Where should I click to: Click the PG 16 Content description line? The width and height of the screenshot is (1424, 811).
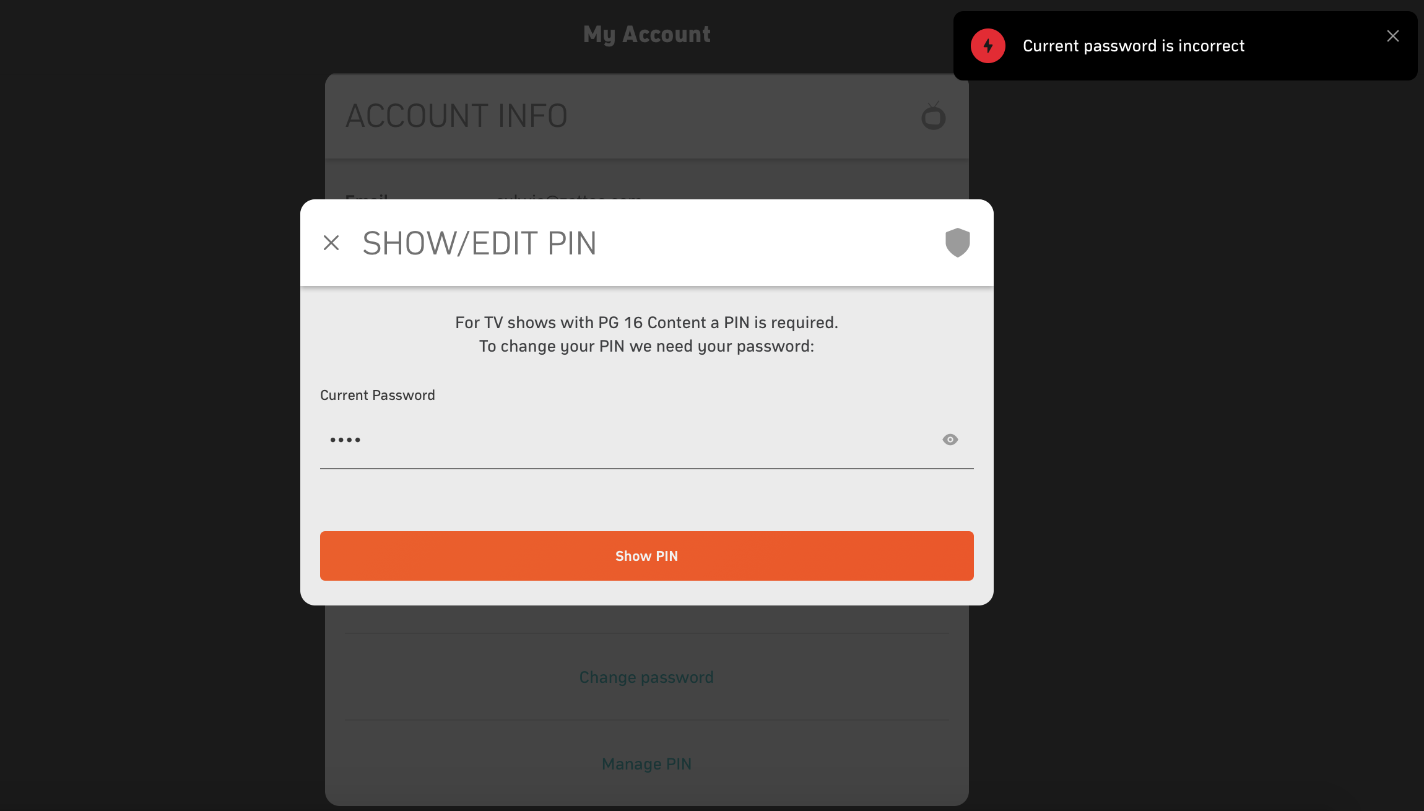click(646, 323)
